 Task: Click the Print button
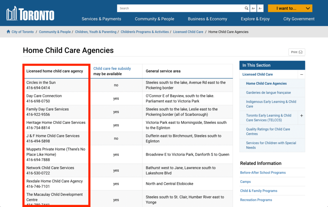coord(297,52)
